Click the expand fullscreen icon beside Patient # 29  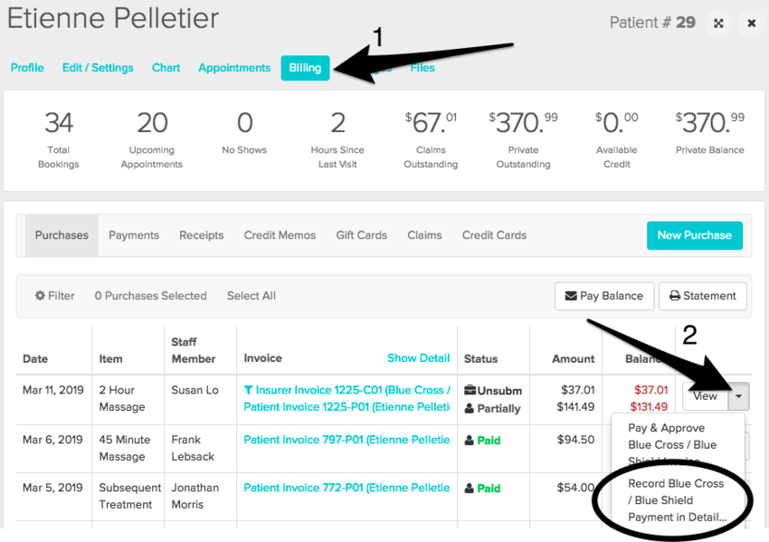click(x=718, y=23)
